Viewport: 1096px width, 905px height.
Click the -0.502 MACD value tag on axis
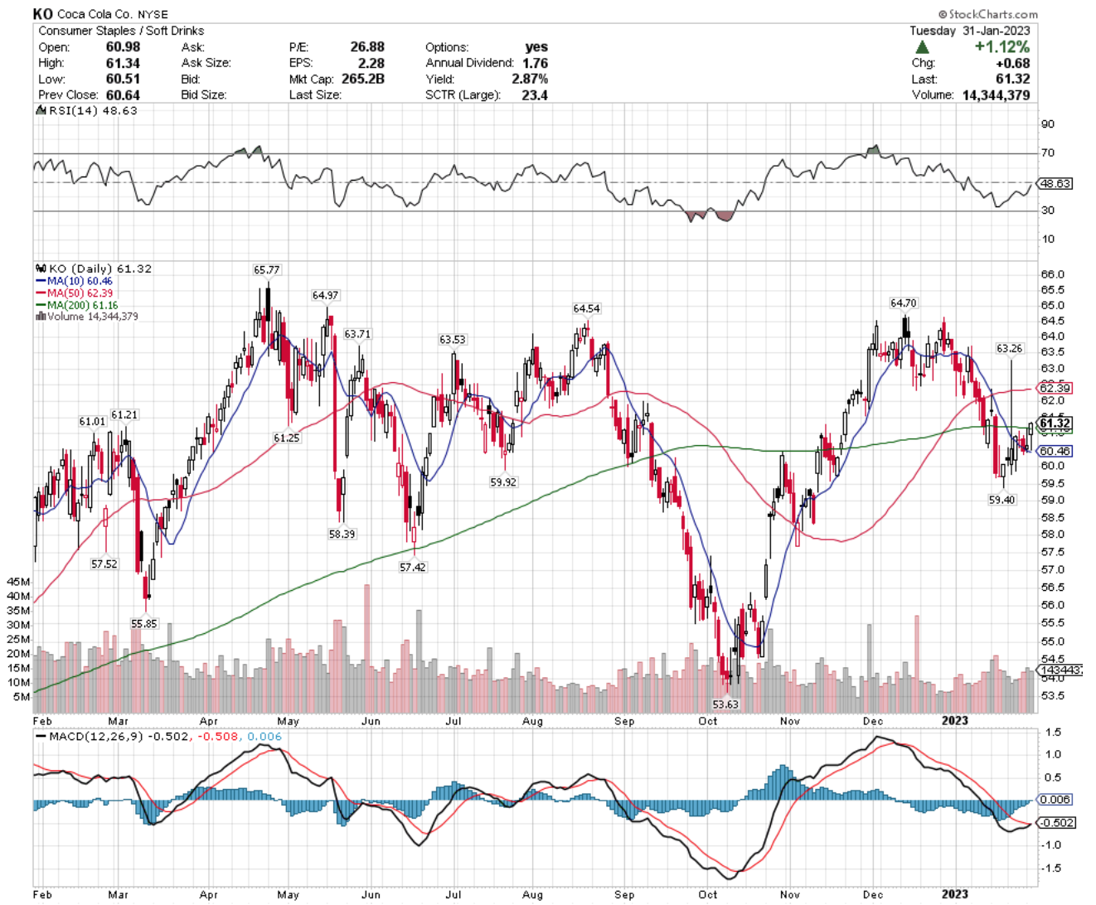tap(1057, 823)
